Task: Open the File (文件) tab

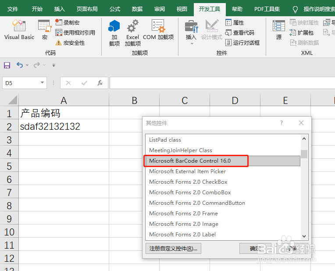Action: click(x=13, y=9)
